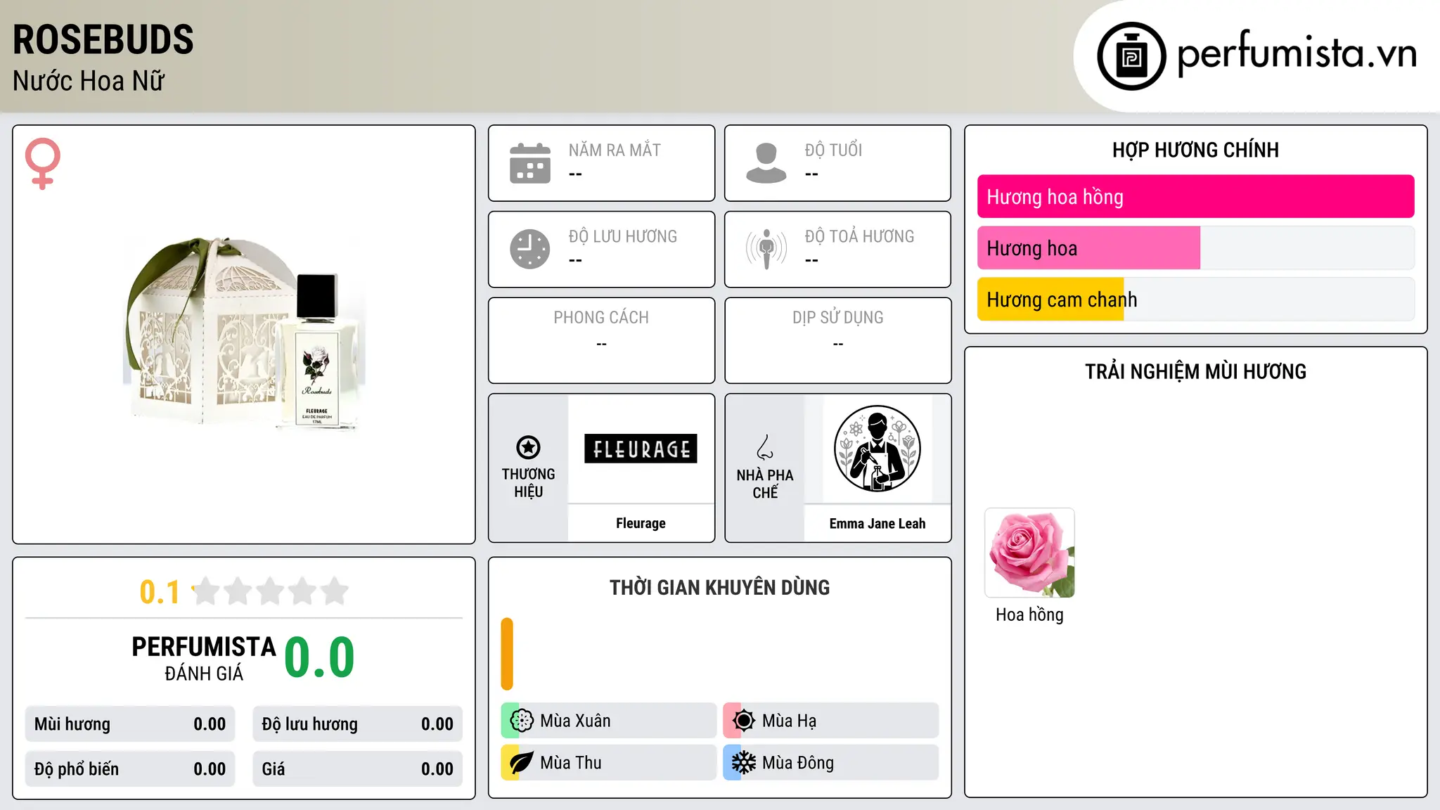Screen dimensions: 1440x810
Task: Click the star badge icon above Thương Hiệu
Action: 528,447
